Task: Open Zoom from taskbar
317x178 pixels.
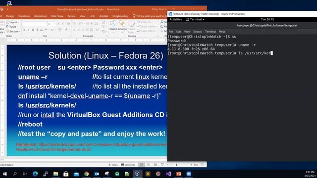Action: point(189,174)
